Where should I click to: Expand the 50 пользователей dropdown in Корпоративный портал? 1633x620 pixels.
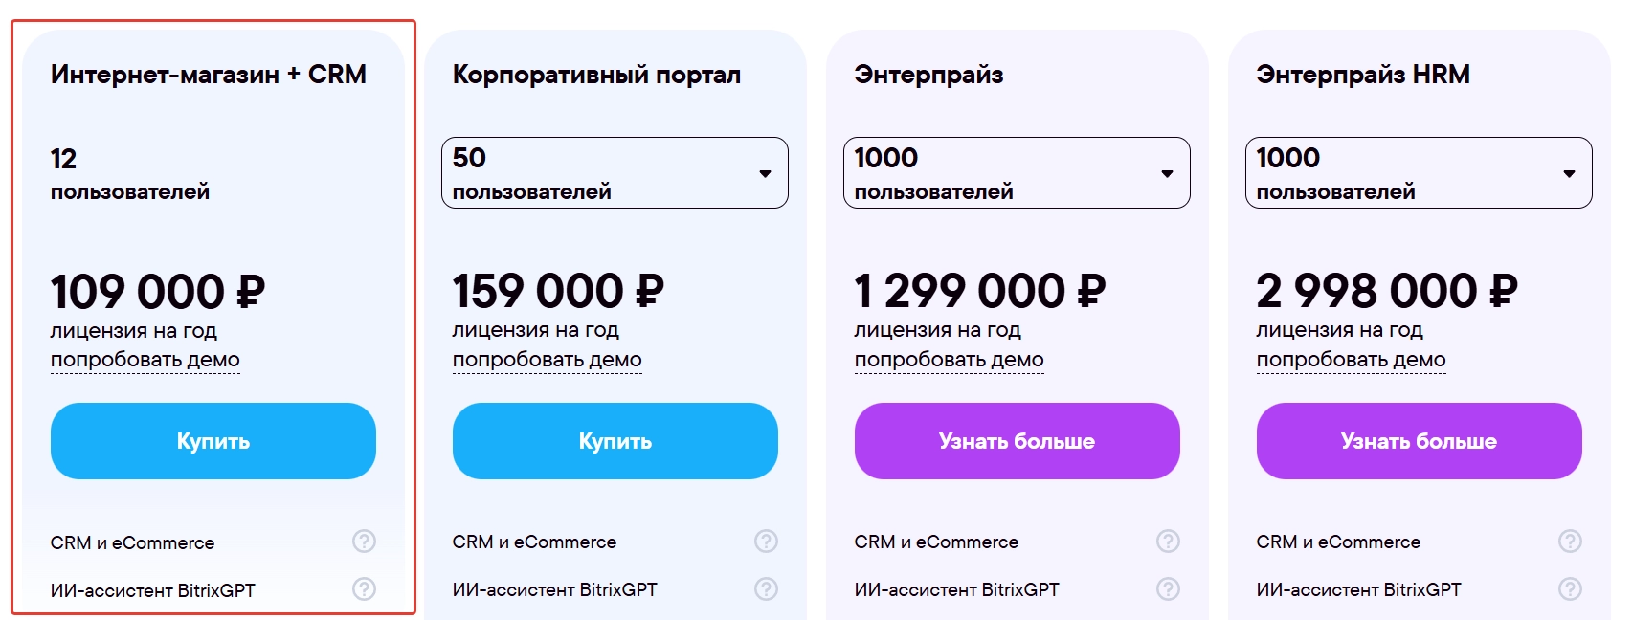(x=615, y=173)
